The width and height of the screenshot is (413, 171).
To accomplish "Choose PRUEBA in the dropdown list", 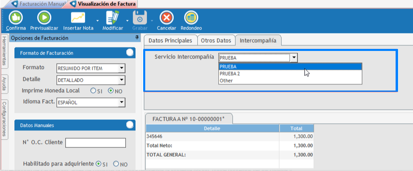I will click(290, 67).
